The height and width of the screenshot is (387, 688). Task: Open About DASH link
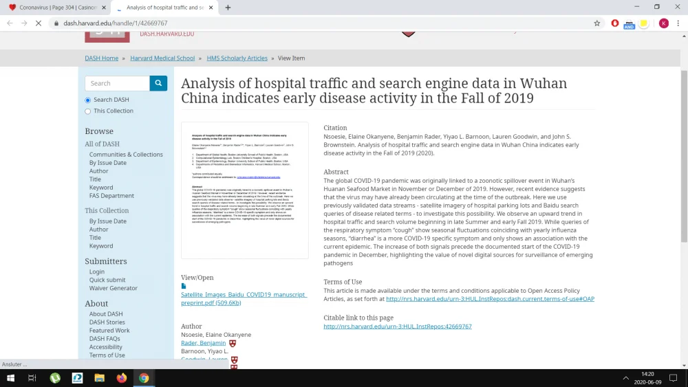point(106,314)
